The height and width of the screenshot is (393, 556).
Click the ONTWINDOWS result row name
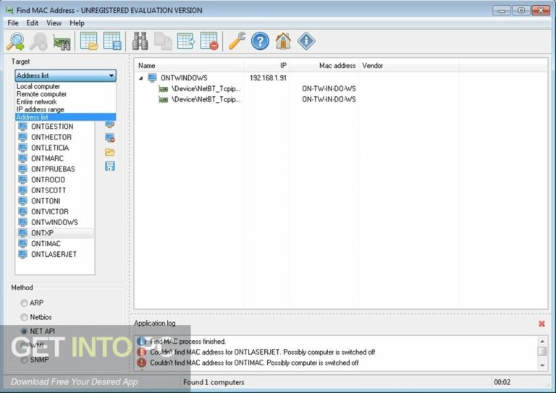[184, 78]
